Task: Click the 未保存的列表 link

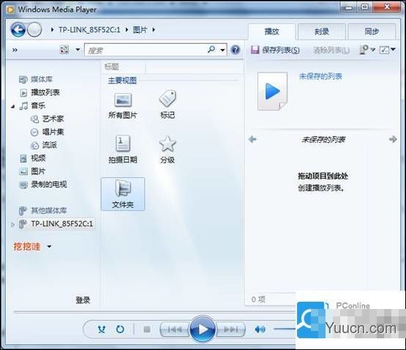Action: 320,76
